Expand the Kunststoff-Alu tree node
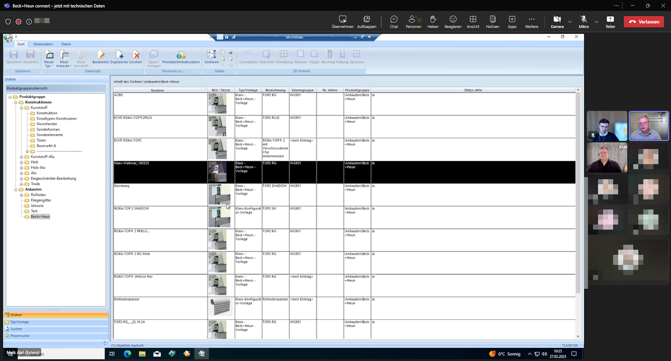Screen dimensions: 671x361 [21, 157]
